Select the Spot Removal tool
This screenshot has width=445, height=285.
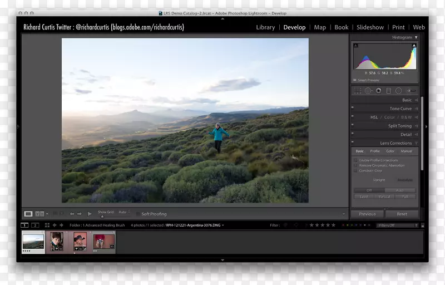tap(368, 91)
